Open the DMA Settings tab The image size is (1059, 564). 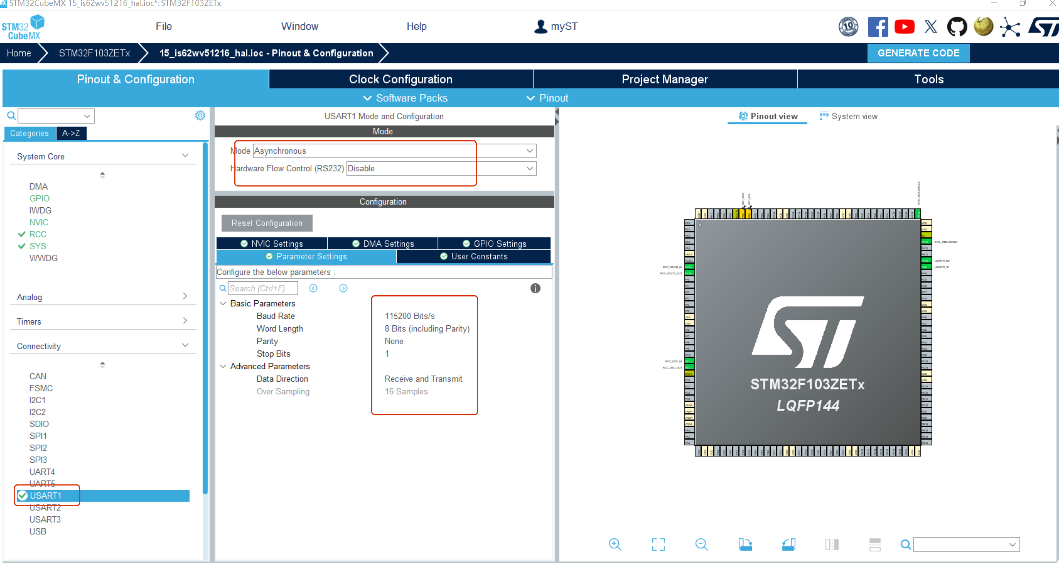(x=383, y=243)
